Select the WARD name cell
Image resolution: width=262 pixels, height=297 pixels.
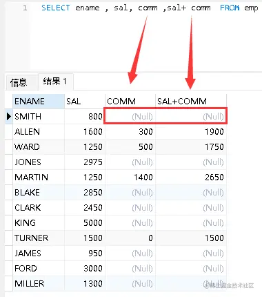[x=39, y=147]
